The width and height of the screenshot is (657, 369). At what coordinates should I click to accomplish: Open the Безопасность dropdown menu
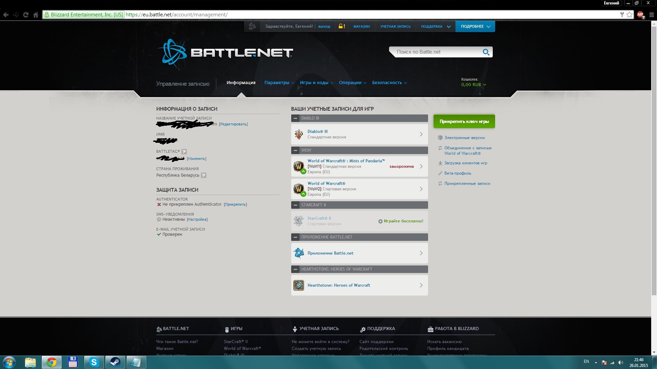[389, 83]
